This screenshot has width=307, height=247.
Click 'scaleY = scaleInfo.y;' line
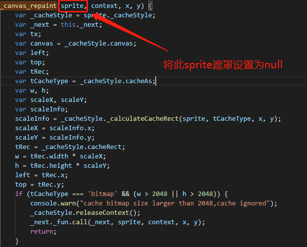[54, 138]
